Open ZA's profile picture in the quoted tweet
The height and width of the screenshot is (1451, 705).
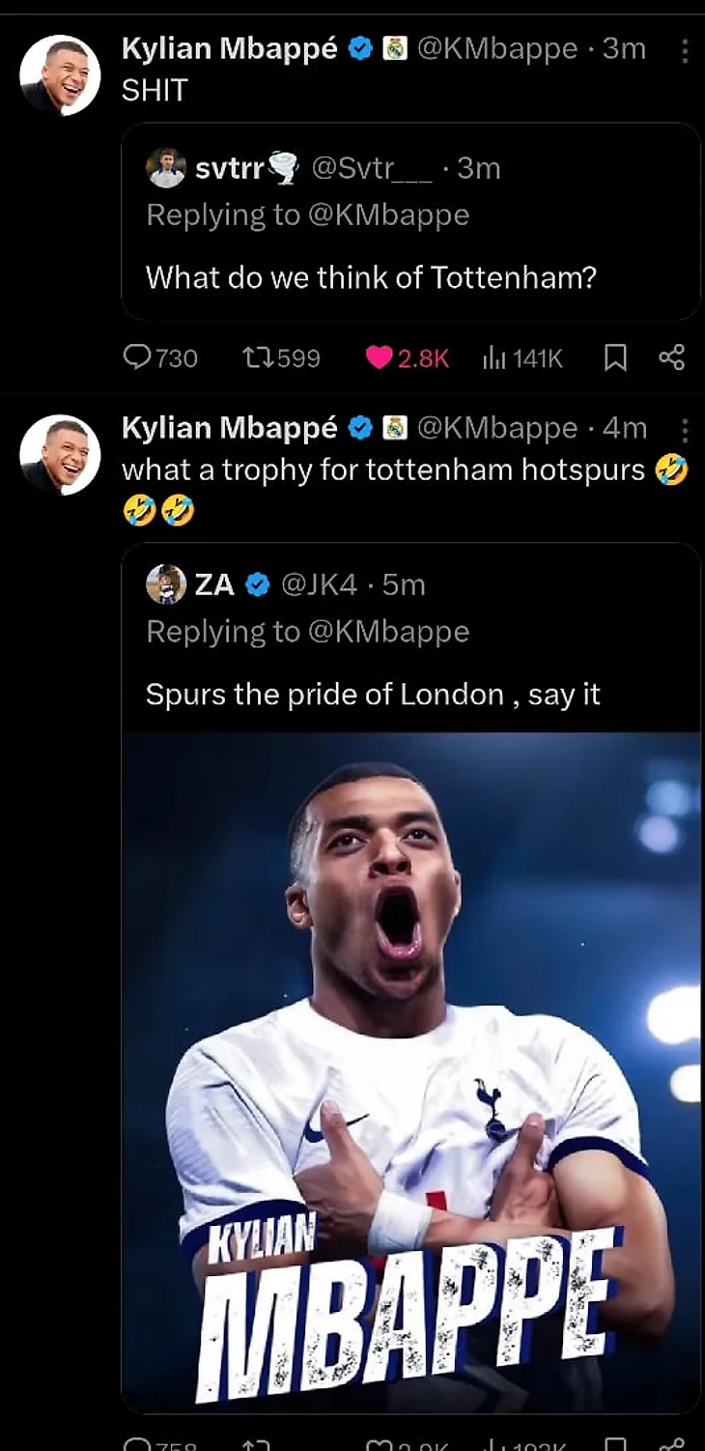click(x=166, y=584)
